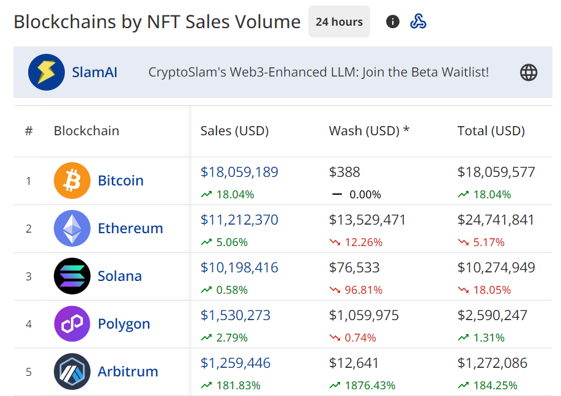This screenshot has width=561, height=396.
Task: Select Arbitrum total $1,272,086
Action: (492, 363)
